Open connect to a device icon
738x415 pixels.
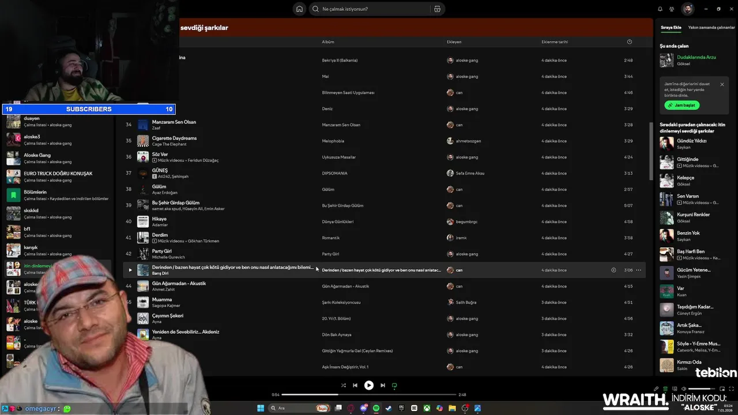coord(675,388)
